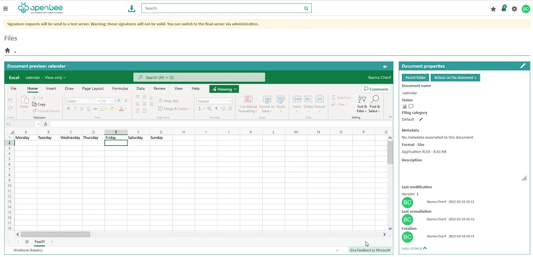Expand Name Box dropdown arrow
Screen dimensions: 533x257
(38, 125)
